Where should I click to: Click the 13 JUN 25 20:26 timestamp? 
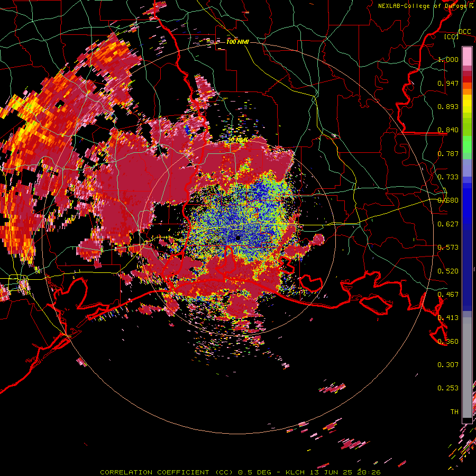(345, 472)
